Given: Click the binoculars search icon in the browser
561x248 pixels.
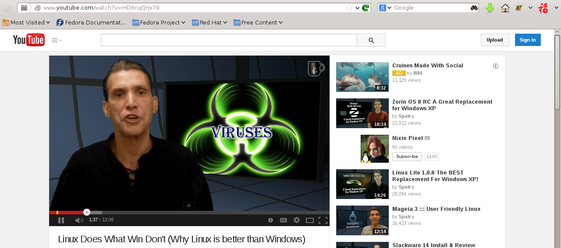Looking at the screenshot, I should 474,8.
